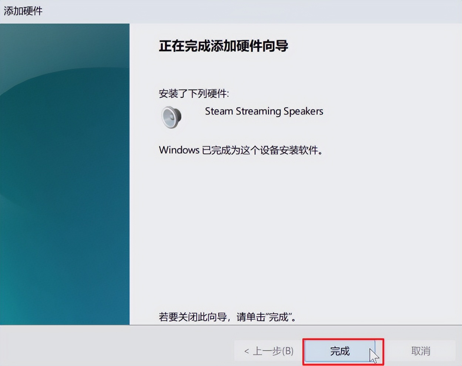The image size is (462, 366).
Task: Select the speaker device icon
Action: pyautogui.click(x=171, y=117)
